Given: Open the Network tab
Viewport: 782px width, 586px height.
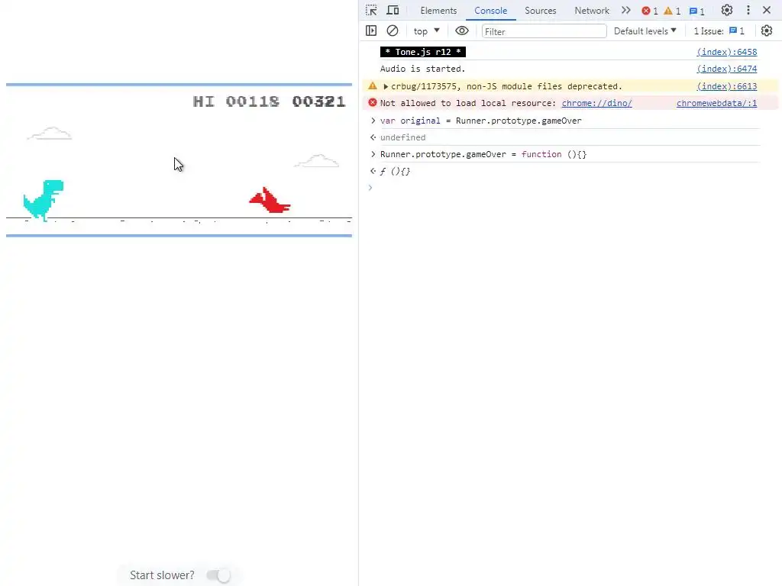Looking at the screenshot, I should point(592,11).
